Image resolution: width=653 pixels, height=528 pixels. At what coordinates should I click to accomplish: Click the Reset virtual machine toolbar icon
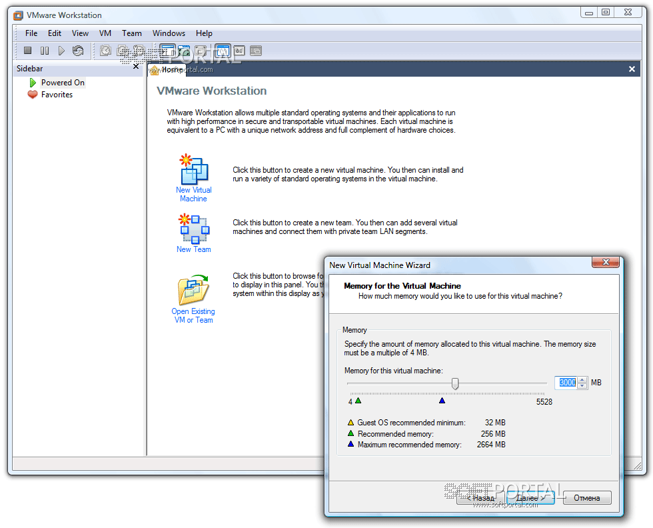point(78,51)
